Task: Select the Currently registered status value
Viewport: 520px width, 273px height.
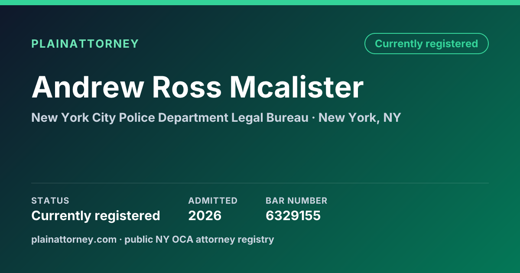Action: click(x=96, y=215)
